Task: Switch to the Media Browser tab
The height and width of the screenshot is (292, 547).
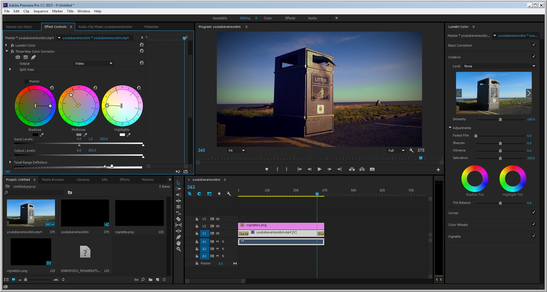Action: [x=53, y=180]
